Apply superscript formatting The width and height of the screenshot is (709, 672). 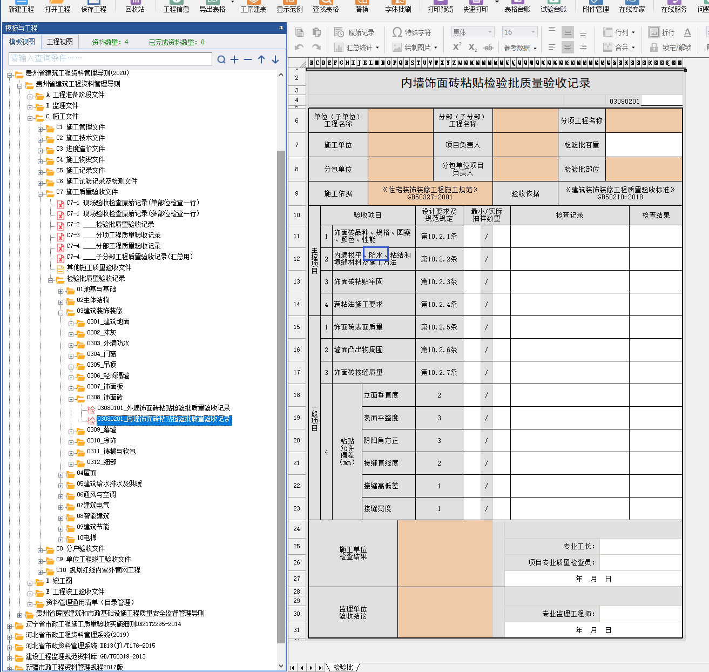tap(457, 48)
